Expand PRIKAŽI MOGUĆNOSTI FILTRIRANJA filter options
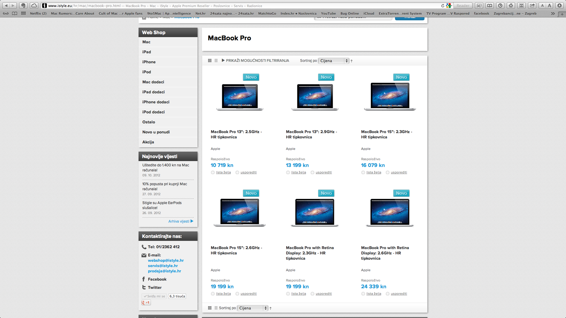 click(x=255, y=61)
